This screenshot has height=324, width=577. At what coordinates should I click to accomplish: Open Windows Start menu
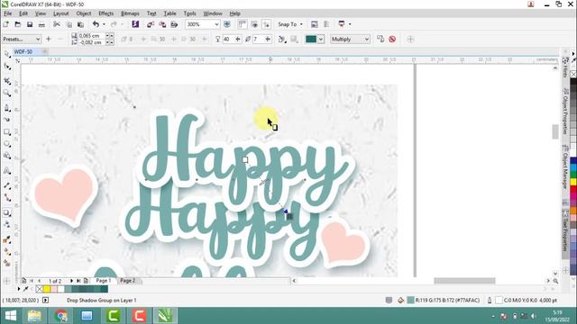click(10, 316)
